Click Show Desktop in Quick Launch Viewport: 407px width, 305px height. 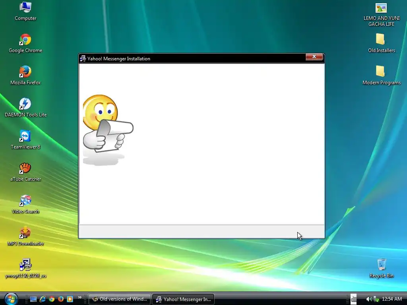pyautogui.click(x=33, y=299)
